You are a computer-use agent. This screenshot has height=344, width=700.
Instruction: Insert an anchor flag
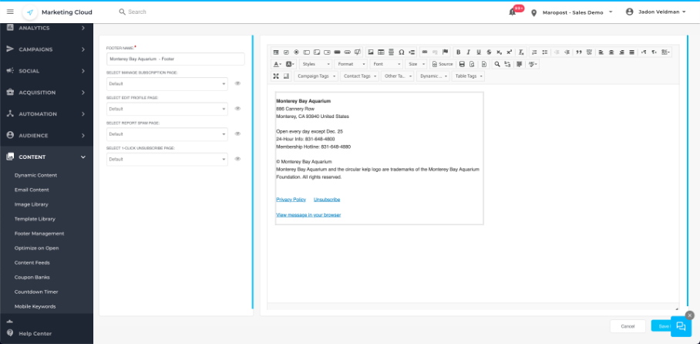coord(445,52)
